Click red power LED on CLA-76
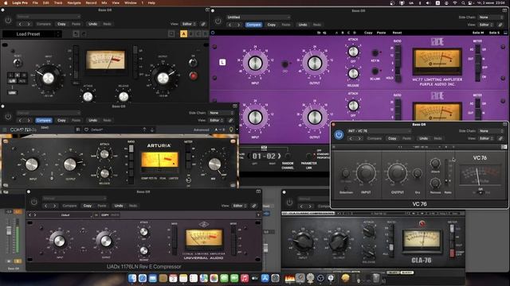The image size is (510, 286). point(422,223)
